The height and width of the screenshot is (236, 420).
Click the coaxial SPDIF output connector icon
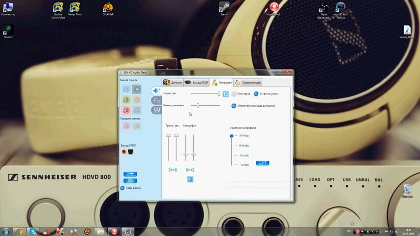pyautogui.click(x=124, y=151)
